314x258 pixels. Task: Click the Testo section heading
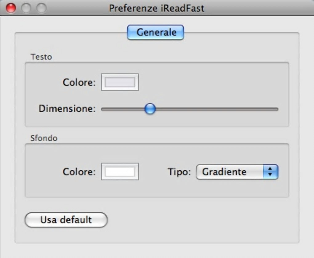(41, 57)
